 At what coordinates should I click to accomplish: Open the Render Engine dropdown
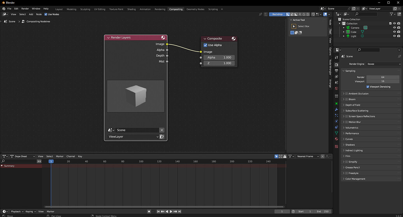384,64
